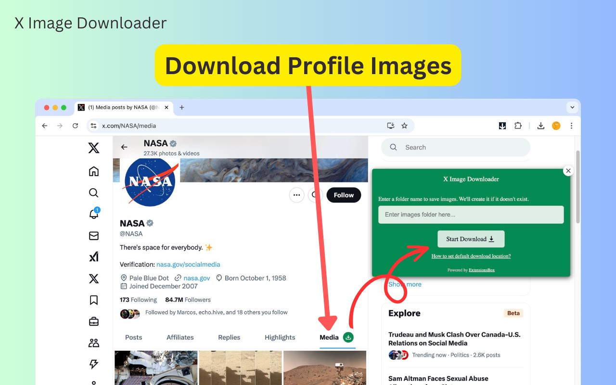Click green download icon next to Media
This screenshot has width=616, height=385.
(x=348, y=337)
